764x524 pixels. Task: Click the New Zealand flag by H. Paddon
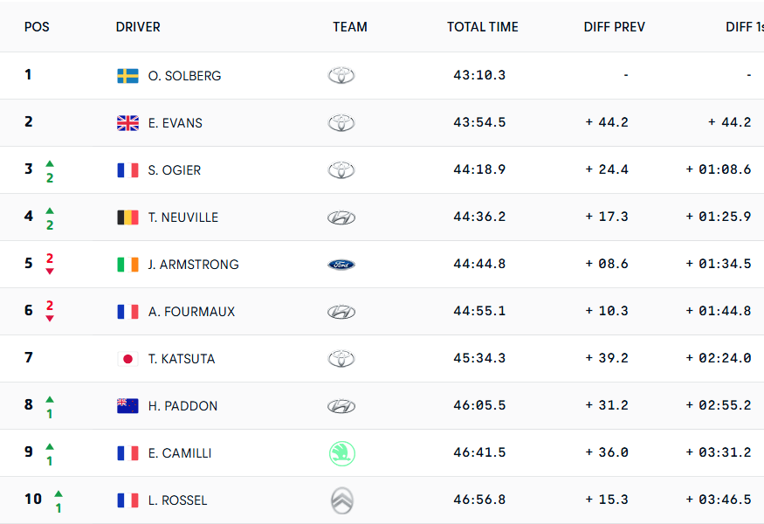click(x=127, y=406)
